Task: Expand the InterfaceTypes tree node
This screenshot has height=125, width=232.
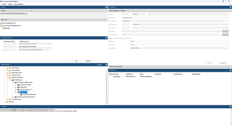Action: (x=7, y=73)
